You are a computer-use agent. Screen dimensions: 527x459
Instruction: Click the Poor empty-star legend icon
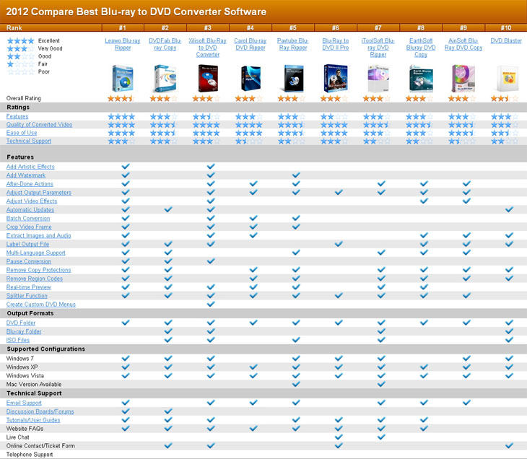[21, 71]
